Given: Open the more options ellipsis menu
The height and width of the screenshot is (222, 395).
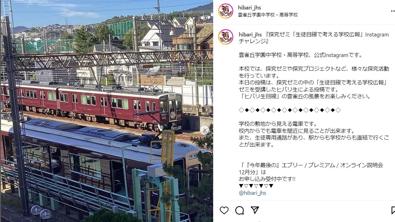Looking at the screenshot, I should [x=393, y=11].
